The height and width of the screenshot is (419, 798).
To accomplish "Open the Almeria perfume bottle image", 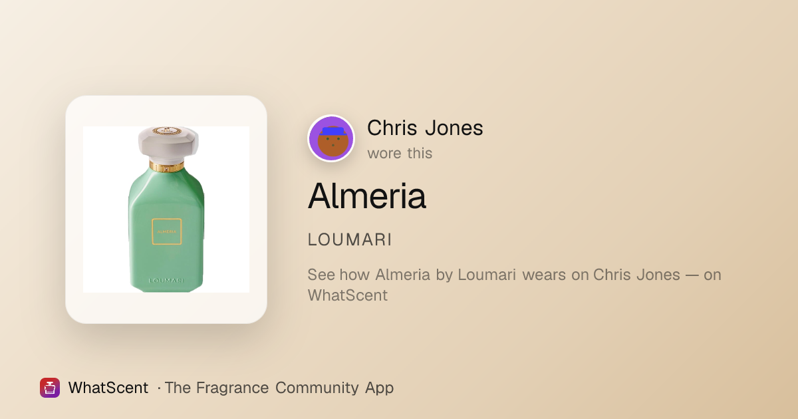I will 166,209.
